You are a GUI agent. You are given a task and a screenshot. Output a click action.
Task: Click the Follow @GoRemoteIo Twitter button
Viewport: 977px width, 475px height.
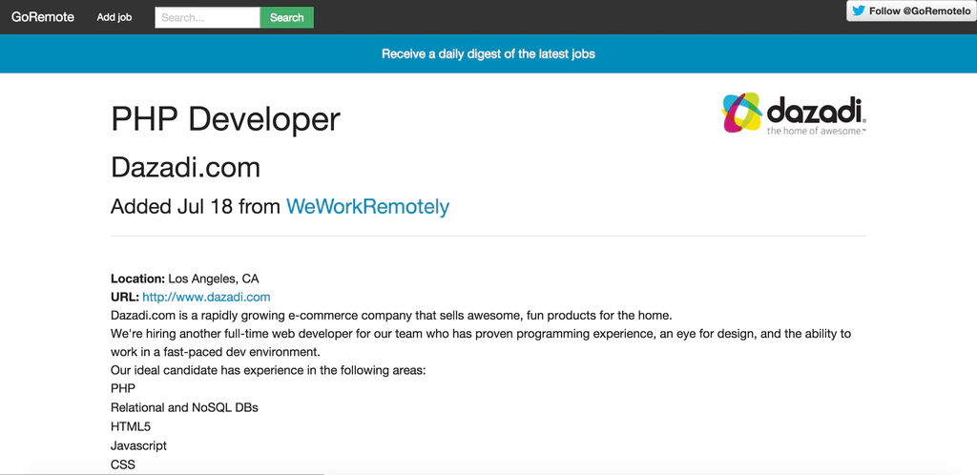911,10
